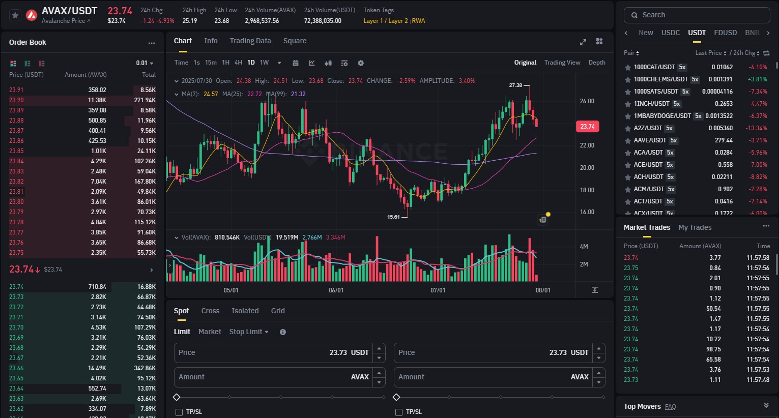Open the Stop Limit order type dropdown

(x=249, y=332)
